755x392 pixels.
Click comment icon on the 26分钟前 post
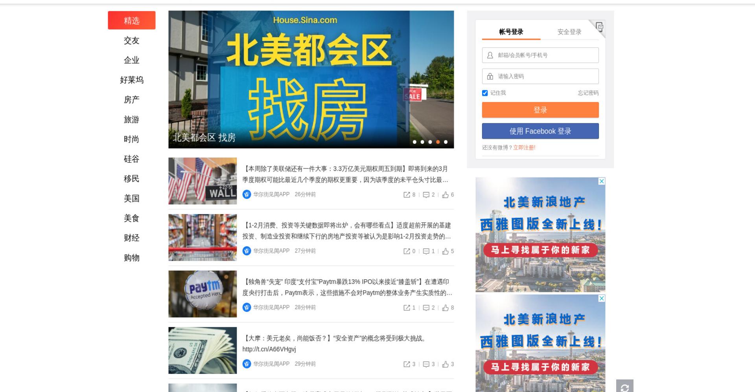pos(426,195)
